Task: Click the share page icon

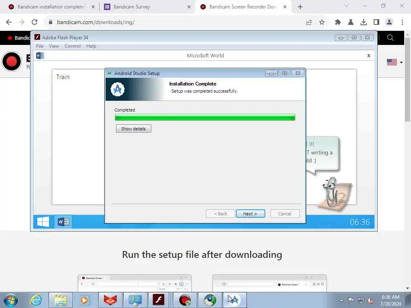Action: point(309,22)
